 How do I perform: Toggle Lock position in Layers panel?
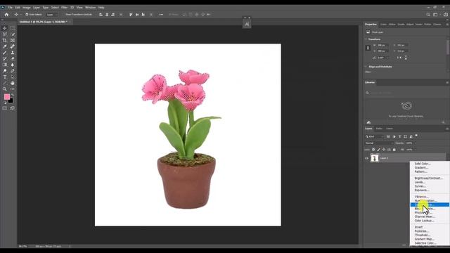(x=384, y=150)
